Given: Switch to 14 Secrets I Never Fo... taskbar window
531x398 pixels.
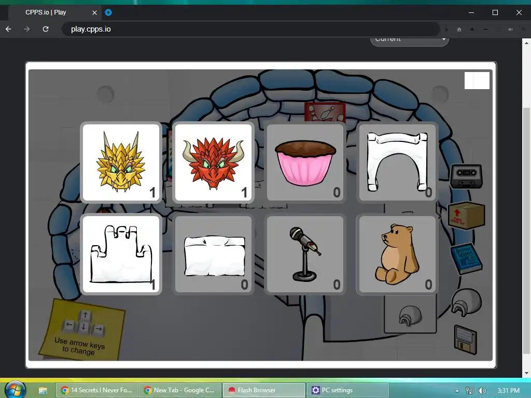Looking at the screenshot, I should tap(96, 390).
